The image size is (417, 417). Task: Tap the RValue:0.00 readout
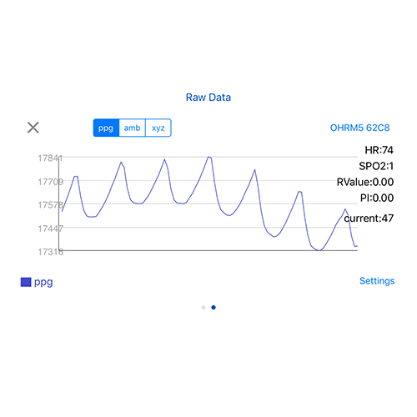pyautogui.click(x=365, y=182)
